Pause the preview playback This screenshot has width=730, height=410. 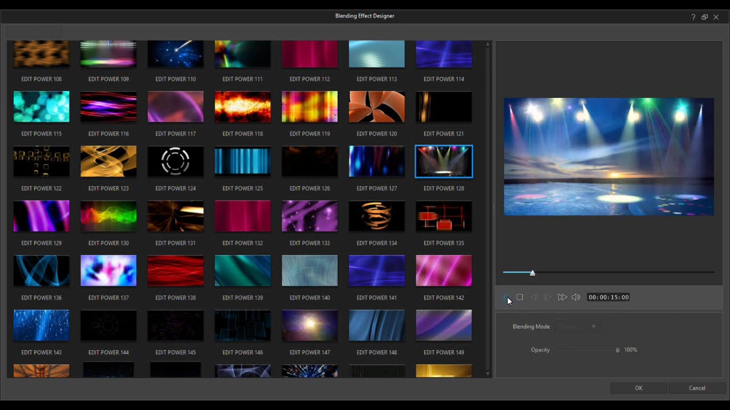[506, 297]
